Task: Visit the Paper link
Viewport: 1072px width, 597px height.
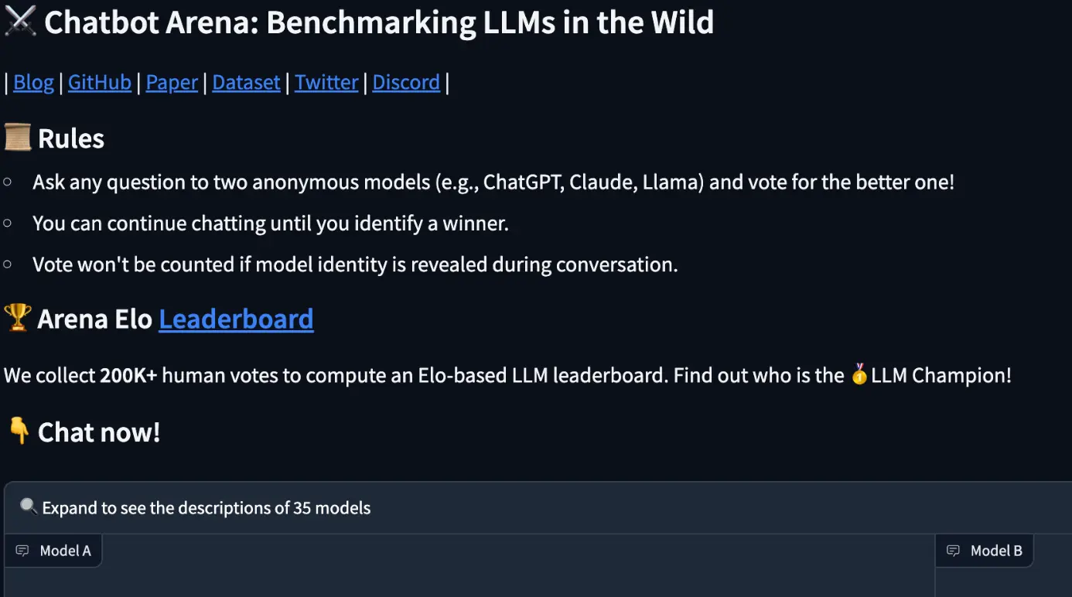Action: (172, 82)
